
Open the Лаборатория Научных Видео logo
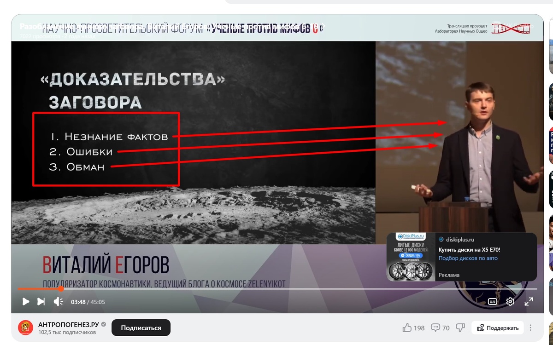[512, 28]
